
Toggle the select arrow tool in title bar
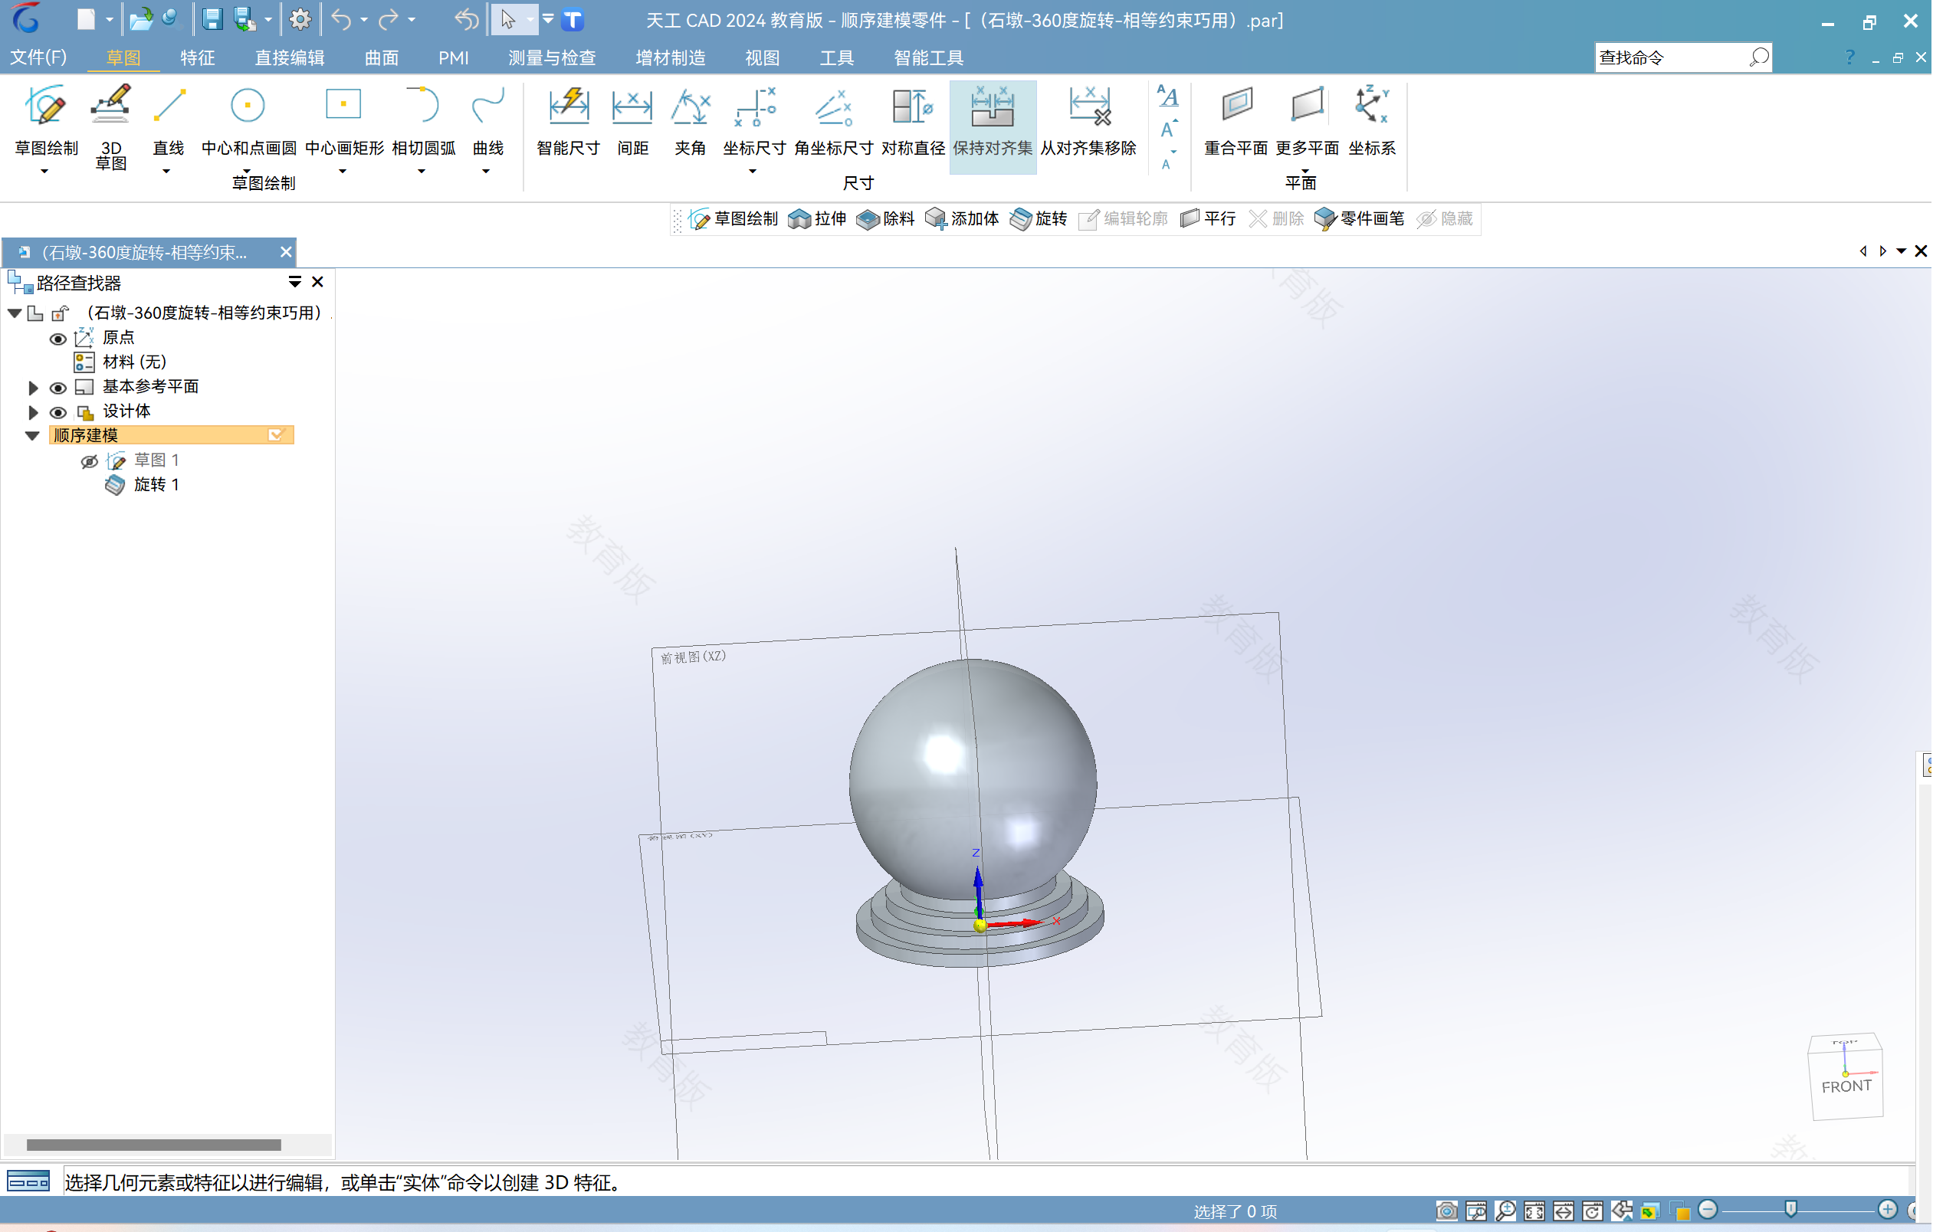[507, 19]
